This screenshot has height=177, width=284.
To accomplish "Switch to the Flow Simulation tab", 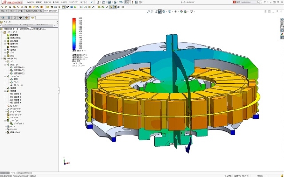I will point(51,11).
